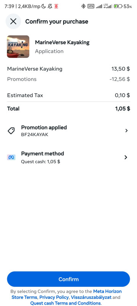This screenshot has height=306, width=137.
Task: Open the Promotion applied BF24KAYAK row
Action: pos(68,131)
